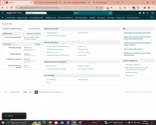Open the Chrome profile avatar
Image resolution: width=156 pixels, height=125 pixels.
(149, 8)
